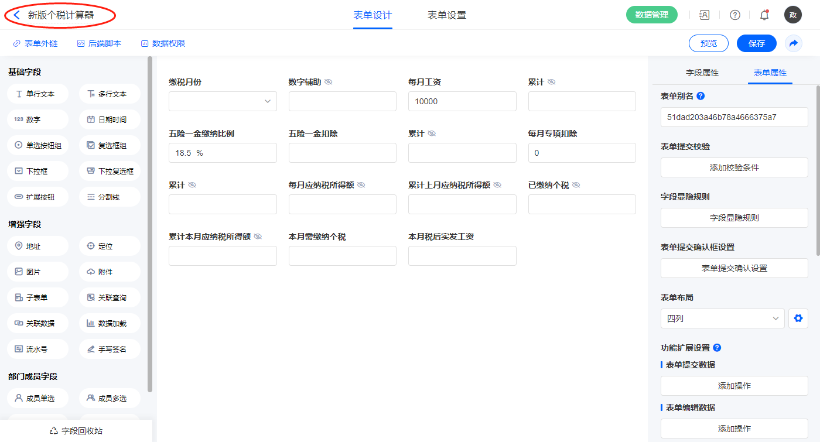Switch to the 字段属性 tab
Screen dimensions: 820x442
click(x=702, y=73)
